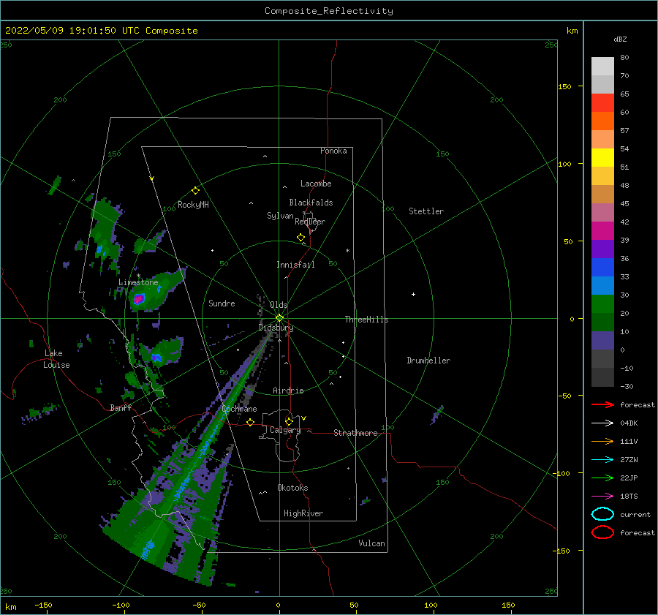The height and width of the screenshot is (615, 658).
Task: Click the Cochrane label
Action: 239,409
